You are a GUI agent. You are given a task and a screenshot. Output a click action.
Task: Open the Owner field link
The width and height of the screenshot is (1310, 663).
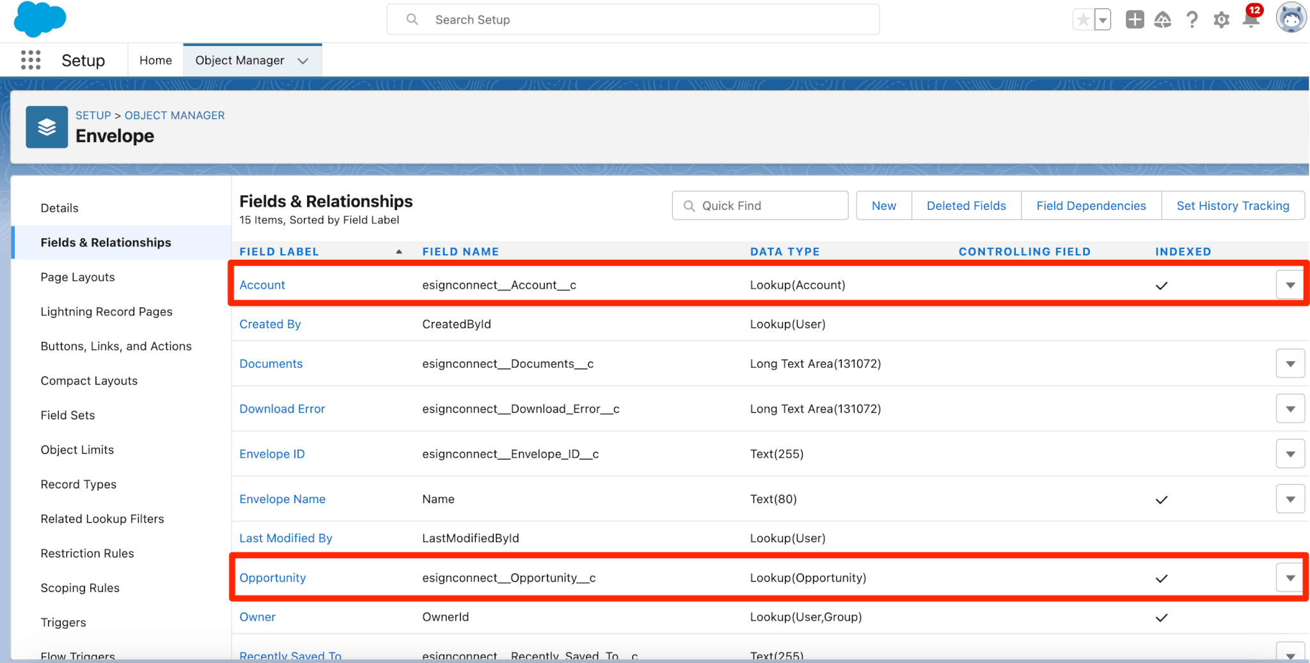257,617
